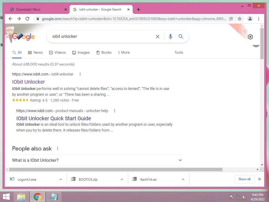
Task: Open People also ask options menu
Action: (x=58, y=148)
